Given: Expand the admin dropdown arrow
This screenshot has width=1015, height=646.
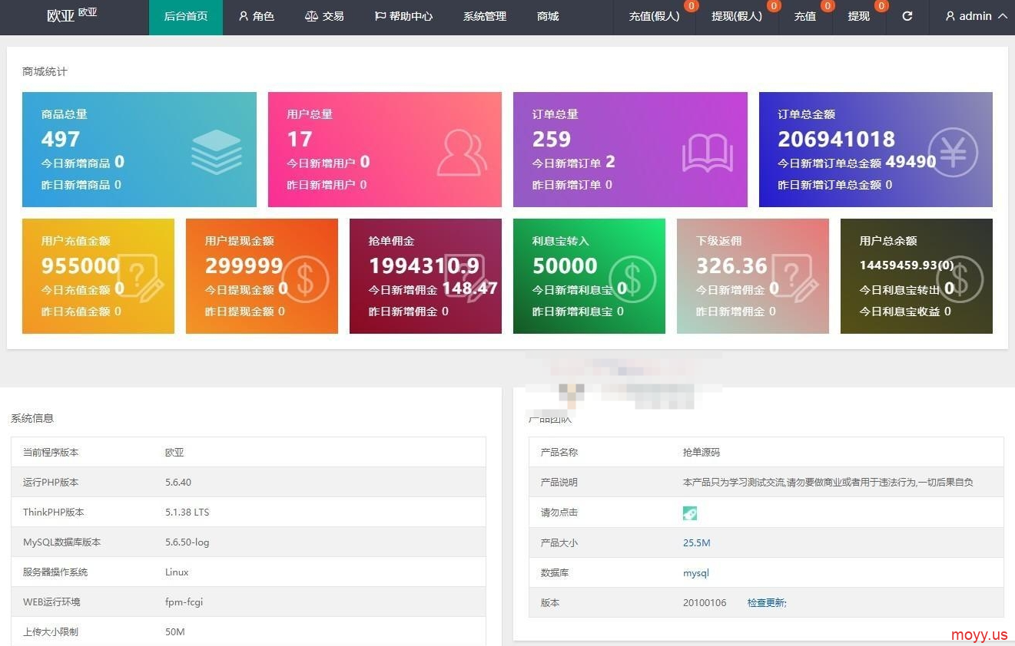Looking at the screenshot, I should [1002, 16].
